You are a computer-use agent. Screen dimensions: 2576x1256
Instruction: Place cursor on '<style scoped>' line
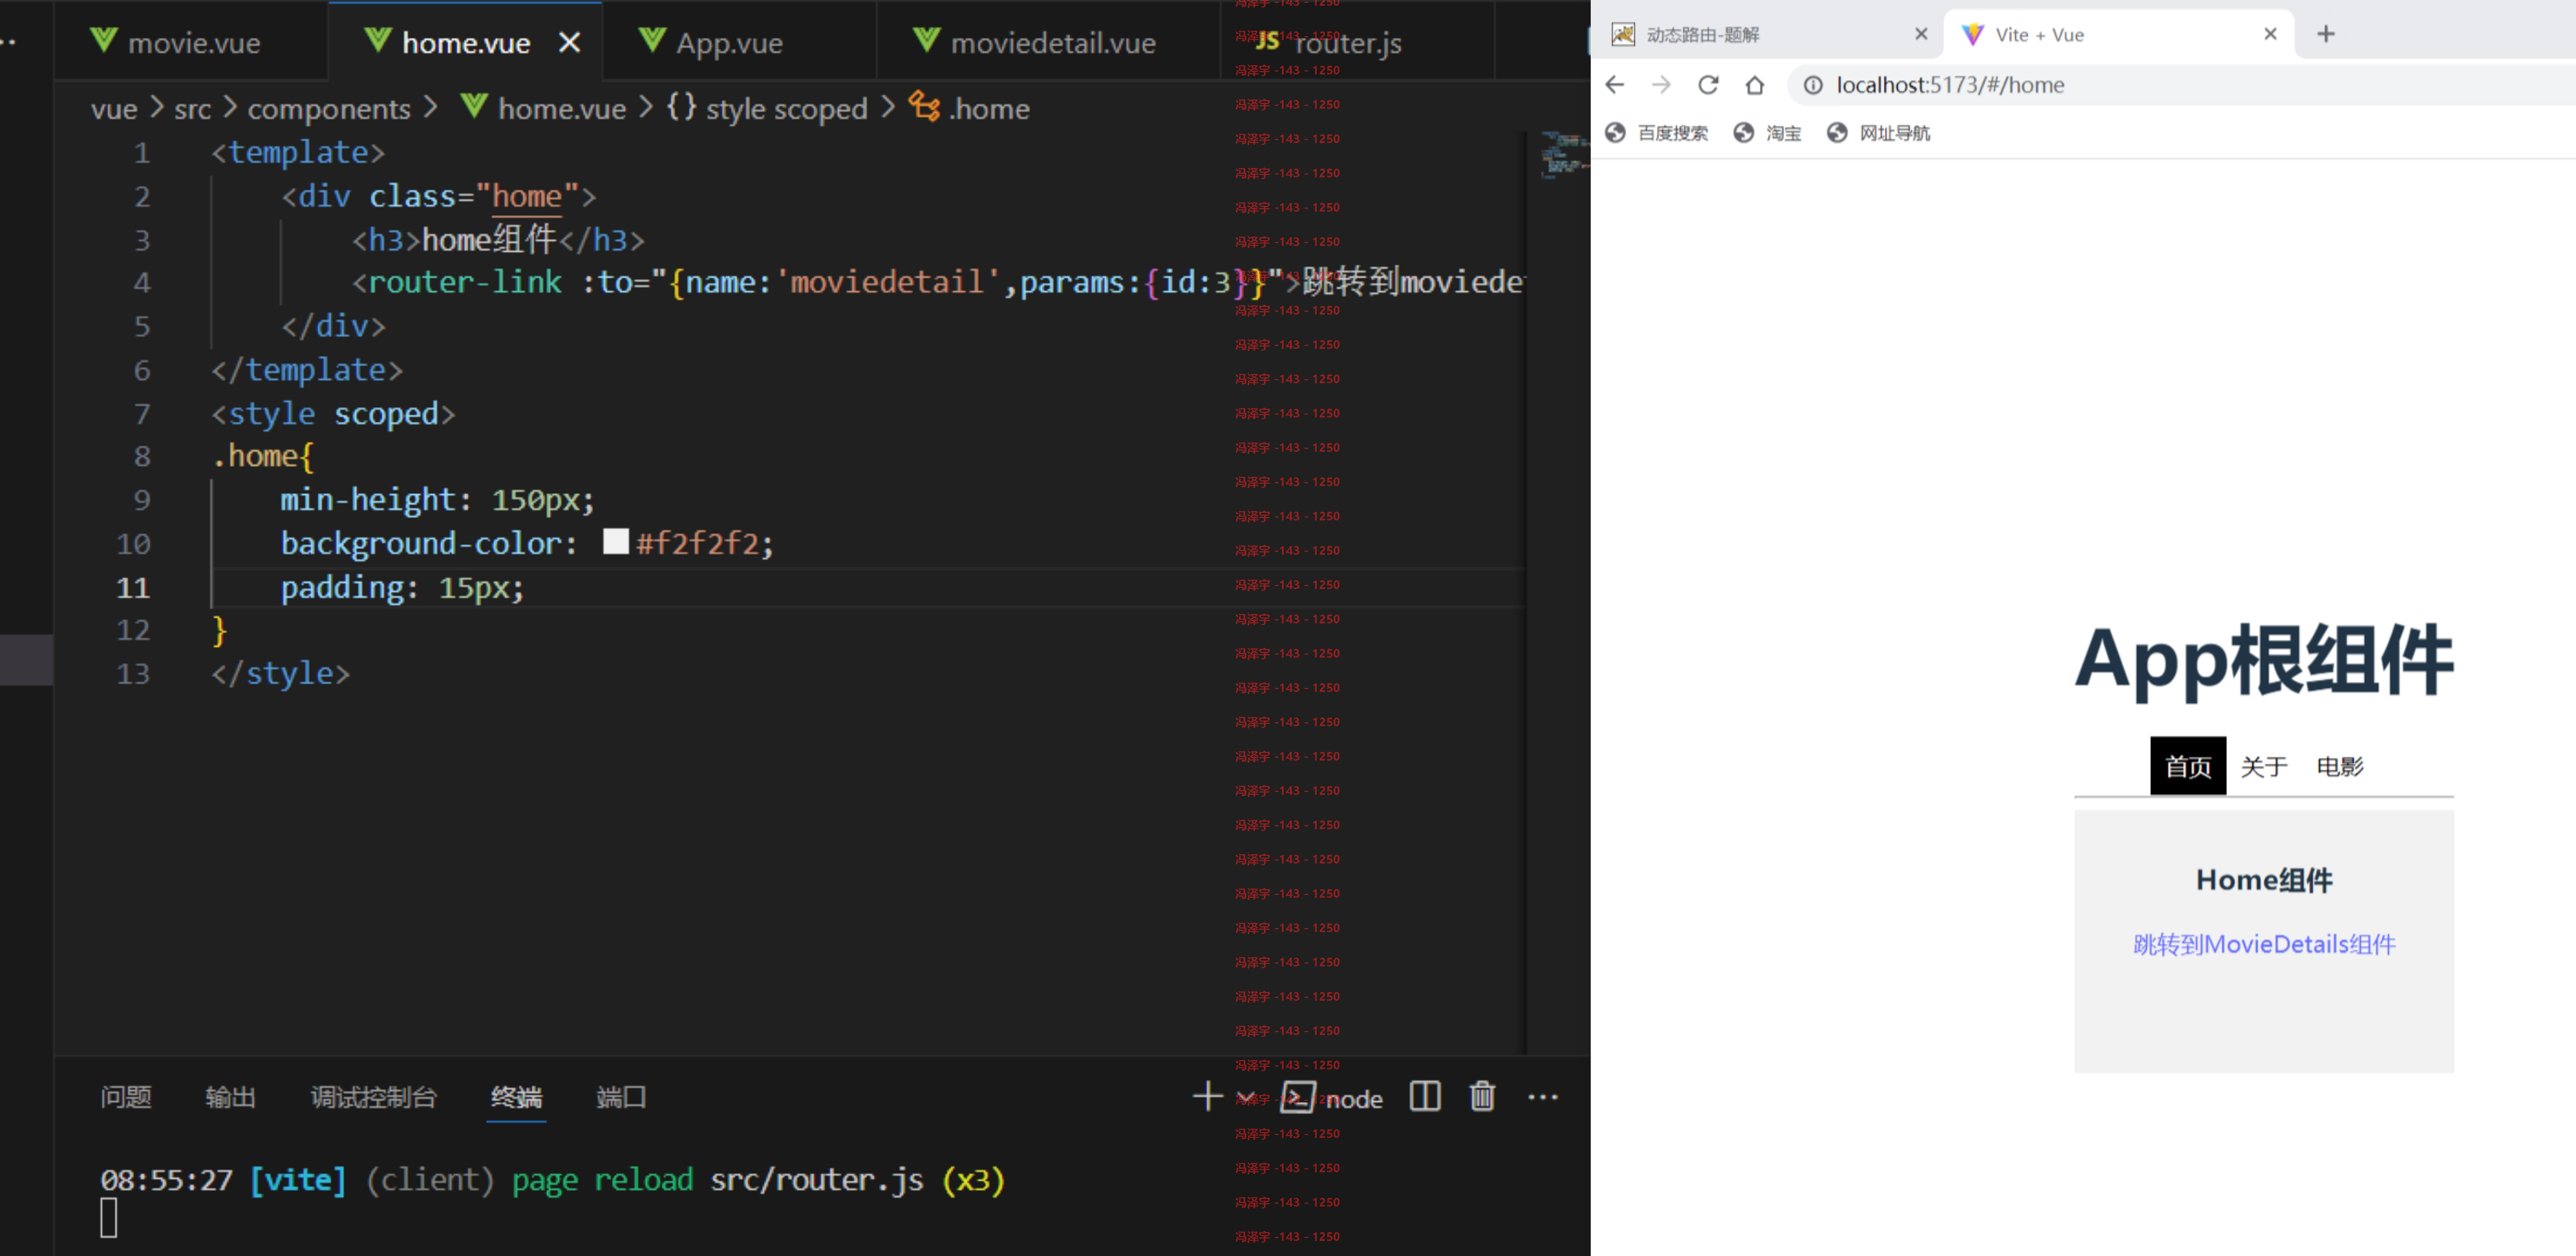pos(333,413)
